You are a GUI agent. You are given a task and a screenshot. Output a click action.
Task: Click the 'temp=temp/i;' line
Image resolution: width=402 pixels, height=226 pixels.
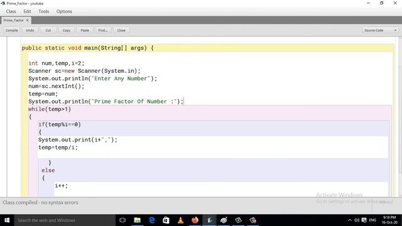pos(58,148)
